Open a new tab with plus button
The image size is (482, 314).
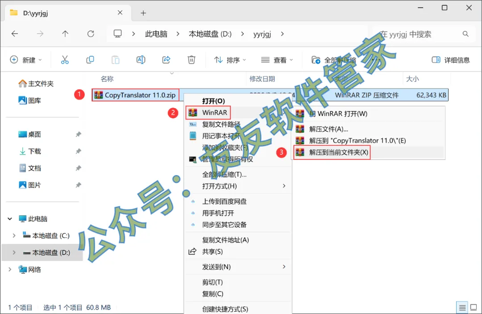tap(143, 13)
